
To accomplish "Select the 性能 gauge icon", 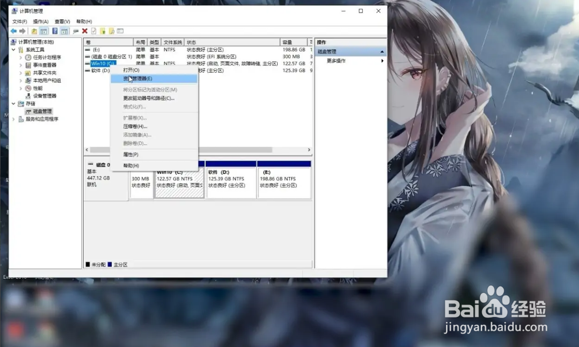I will click(x=28, y=88).
